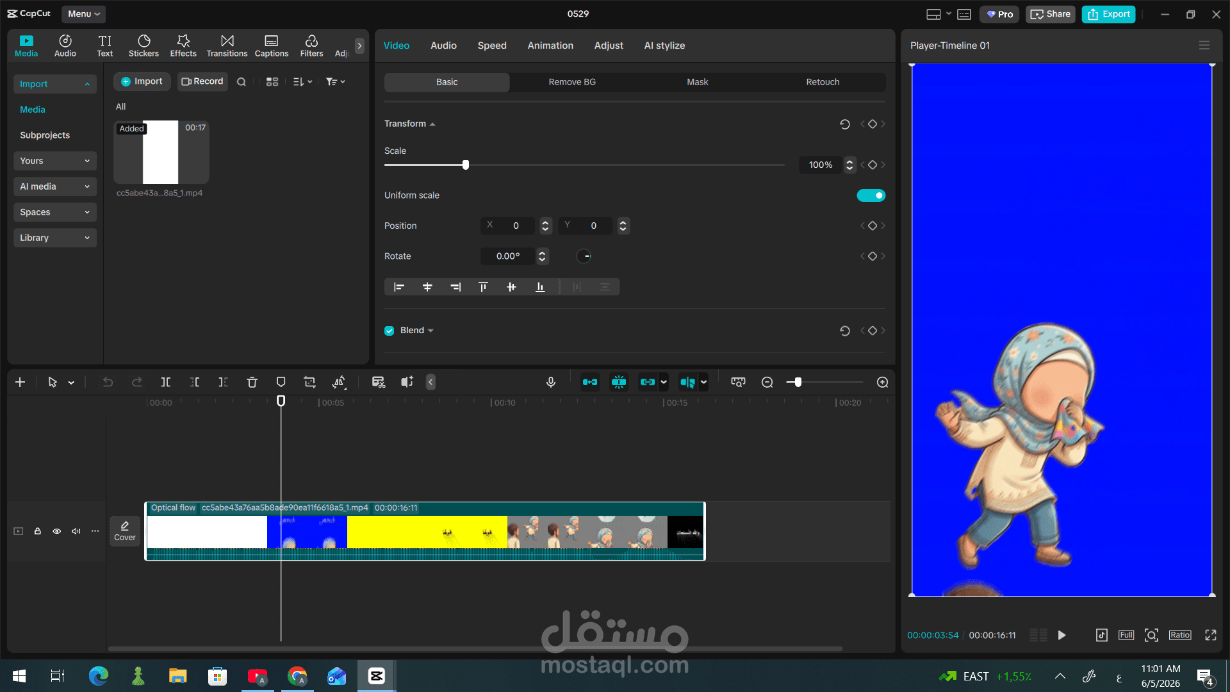
Task: Click the Scale slider handle
Action: click(466, 165)
